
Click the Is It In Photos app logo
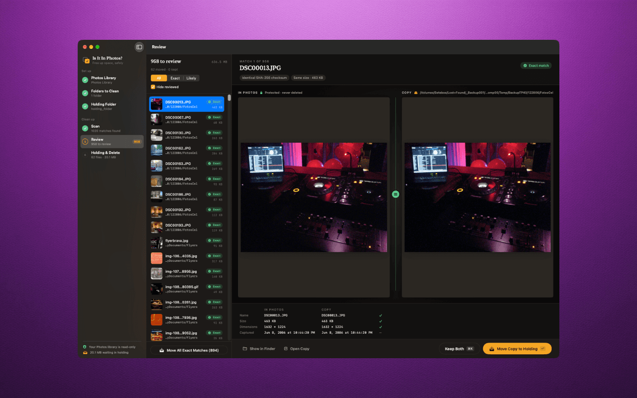tap(87, 60)
